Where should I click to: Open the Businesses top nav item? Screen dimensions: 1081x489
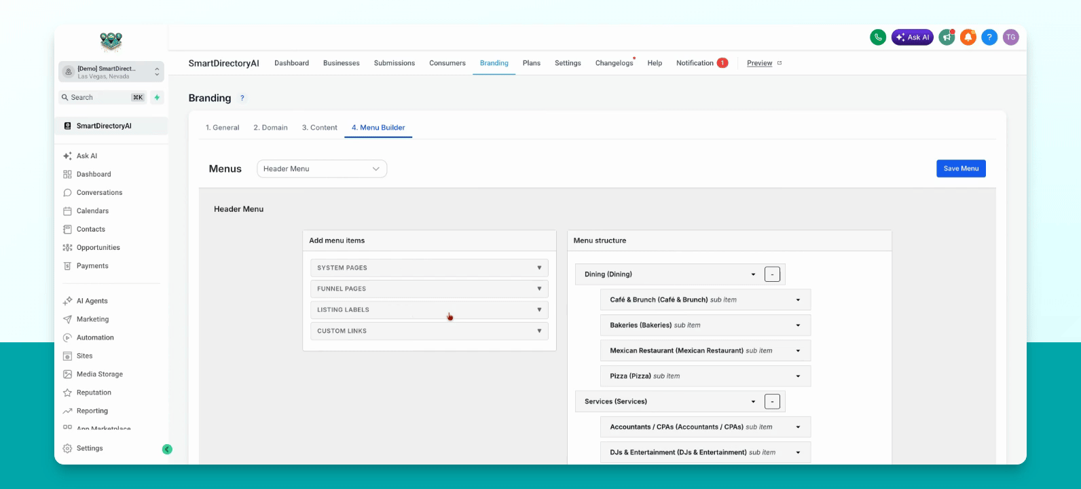tap(342, 63)
